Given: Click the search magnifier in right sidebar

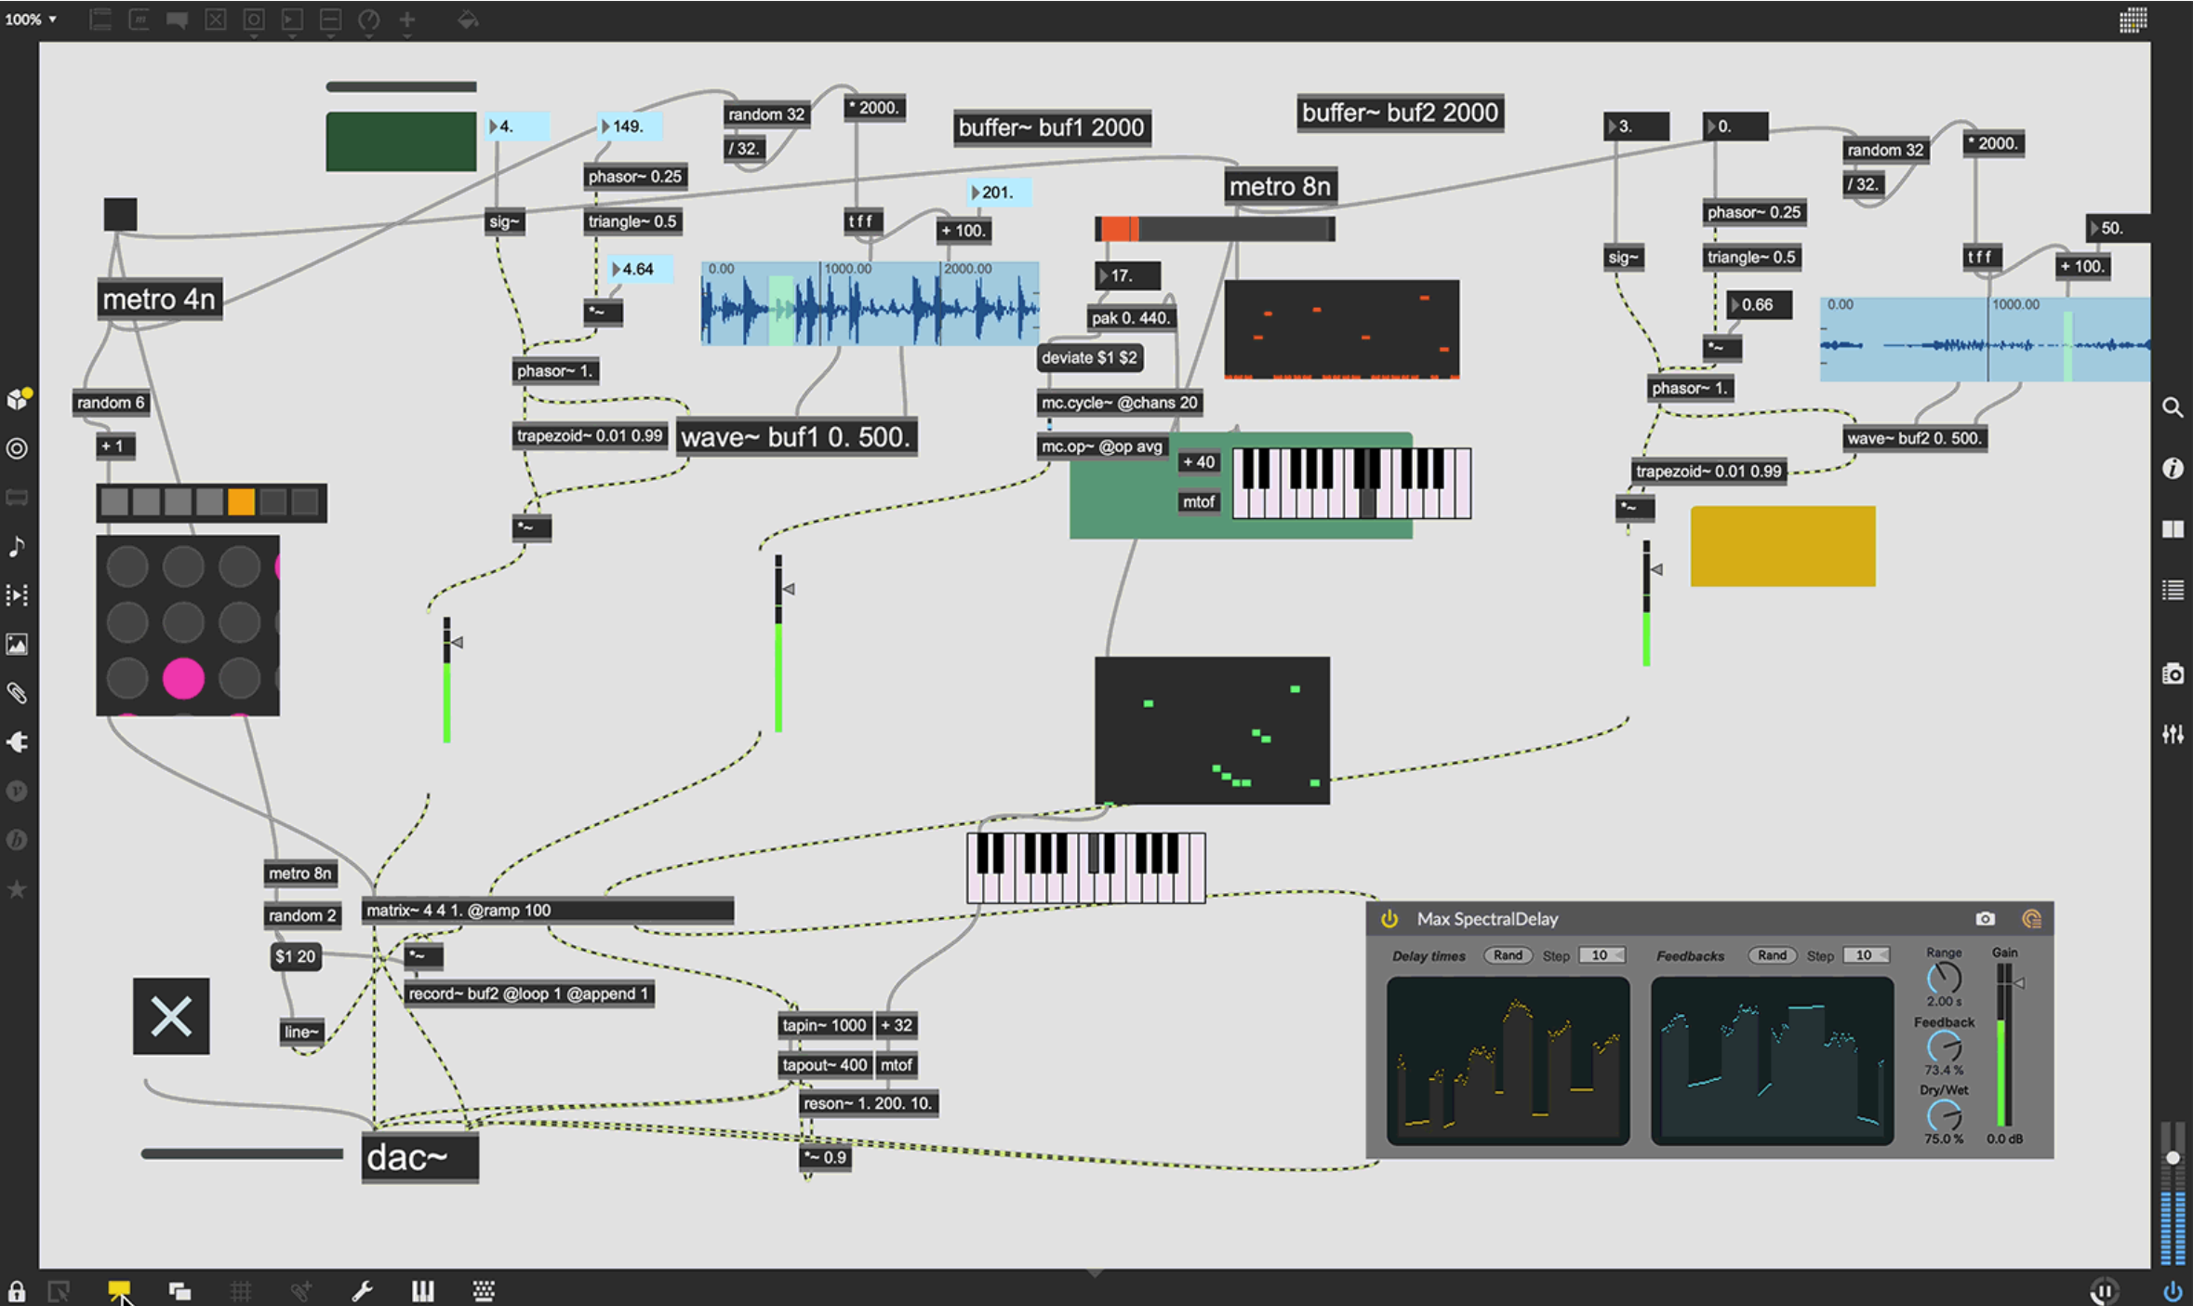Looking at the screenshot, I should pyautogui.click(x=2173, y=407).
